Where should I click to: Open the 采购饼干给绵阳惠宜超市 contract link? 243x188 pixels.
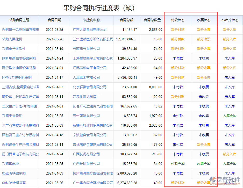[x=19, y=30]
